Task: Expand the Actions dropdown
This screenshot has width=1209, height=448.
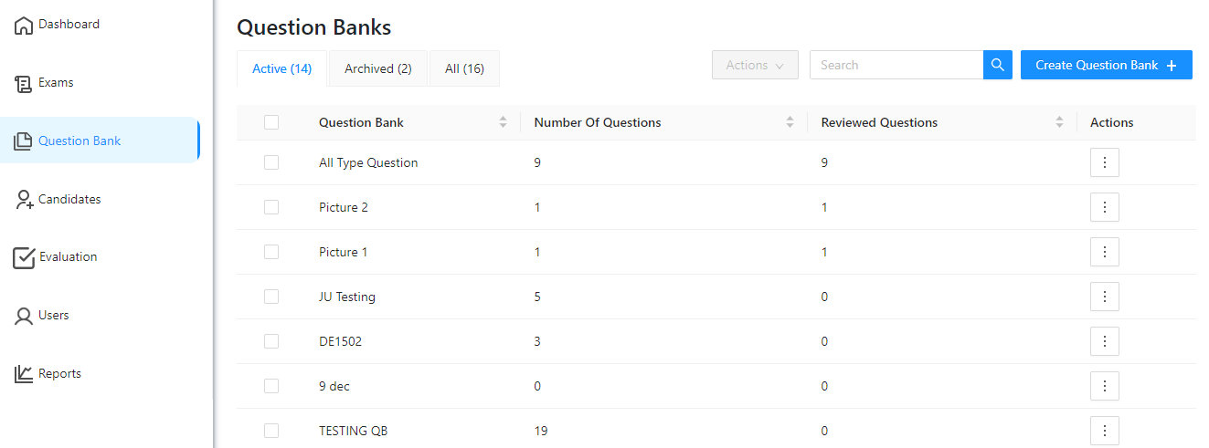Action: [x=755, y=65]
